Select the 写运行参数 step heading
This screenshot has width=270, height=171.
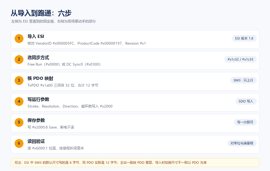point(38,99)
